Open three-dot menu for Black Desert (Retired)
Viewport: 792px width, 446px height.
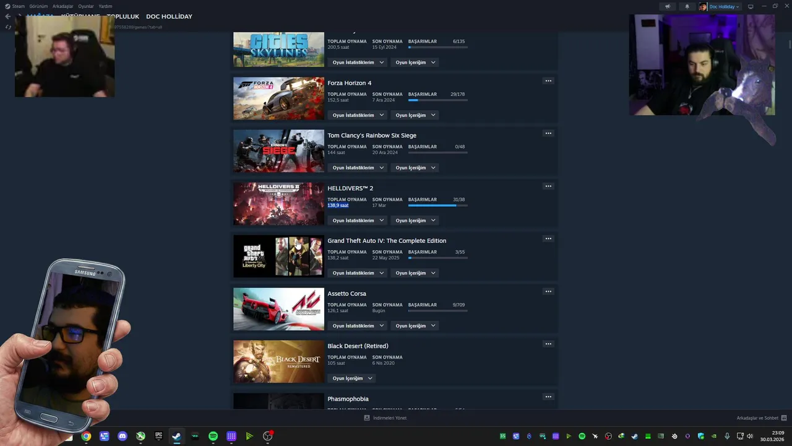tap(548, 344)
